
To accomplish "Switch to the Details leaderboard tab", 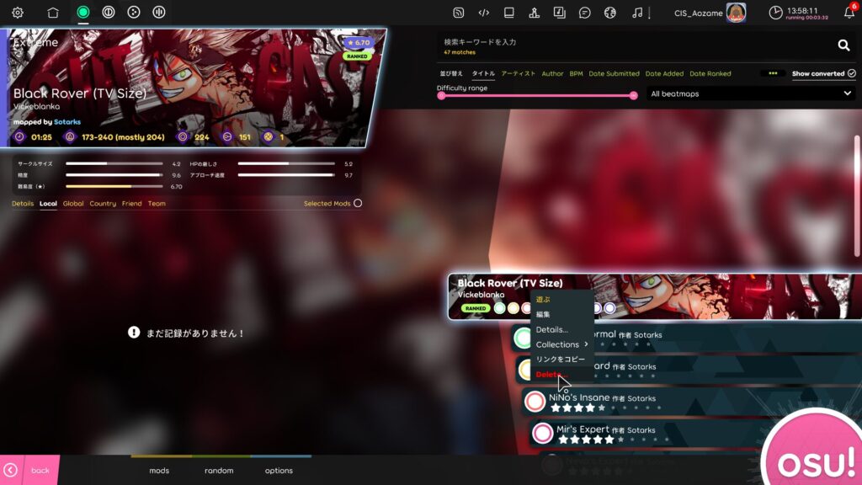I will click(23, 204).
